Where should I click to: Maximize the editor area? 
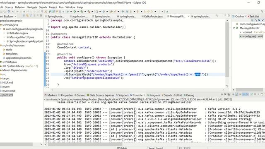(x=229, y=15)
